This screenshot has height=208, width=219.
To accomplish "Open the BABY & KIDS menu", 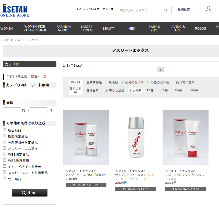I will (x=154, y=29).
